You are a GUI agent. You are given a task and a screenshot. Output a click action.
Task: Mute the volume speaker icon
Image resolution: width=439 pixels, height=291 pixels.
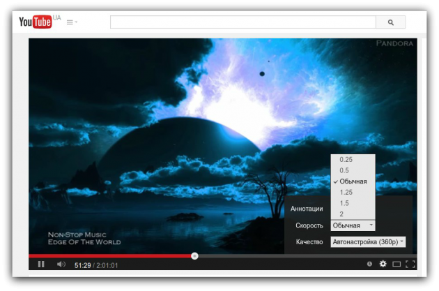click(x=61, y=264)
